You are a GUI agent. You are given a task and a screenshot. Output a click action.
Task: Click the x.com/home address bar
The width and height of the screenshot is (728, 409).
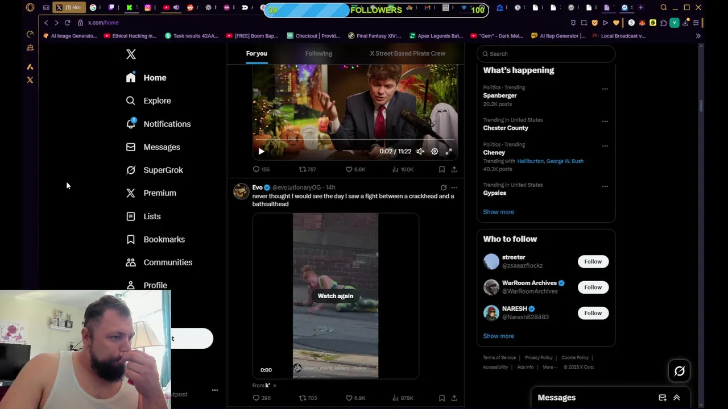point(103,23)
